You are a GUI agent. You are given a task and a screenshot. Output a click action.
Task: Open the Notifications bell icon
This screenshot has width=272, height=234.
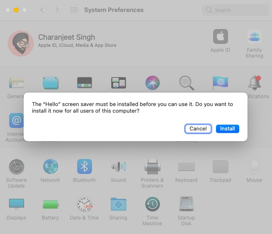[x=255, y=83]
